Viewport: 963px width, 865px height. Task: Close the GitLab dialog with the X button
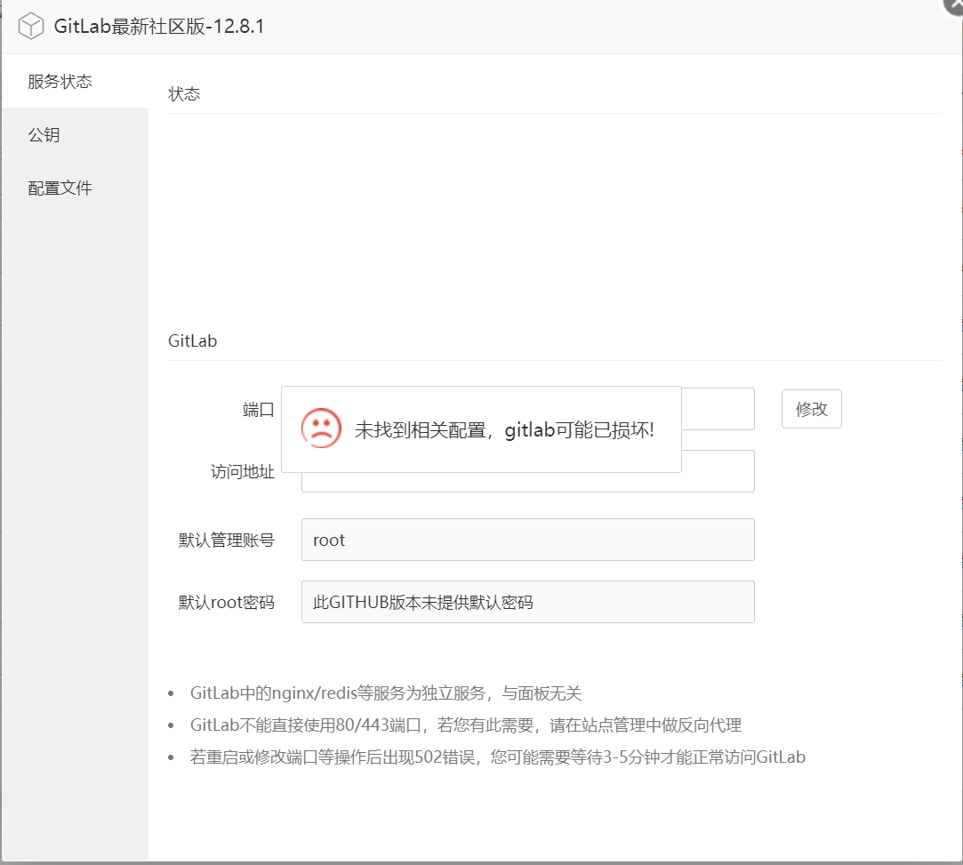point(954,5)
